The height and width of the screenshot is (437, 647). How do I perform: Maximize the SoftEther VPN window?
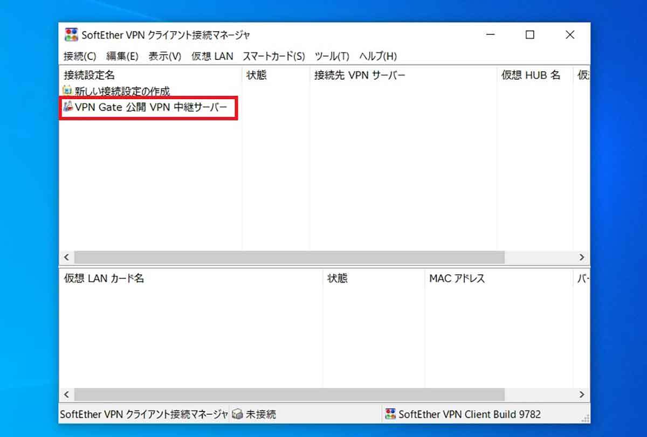pos(530,35)
